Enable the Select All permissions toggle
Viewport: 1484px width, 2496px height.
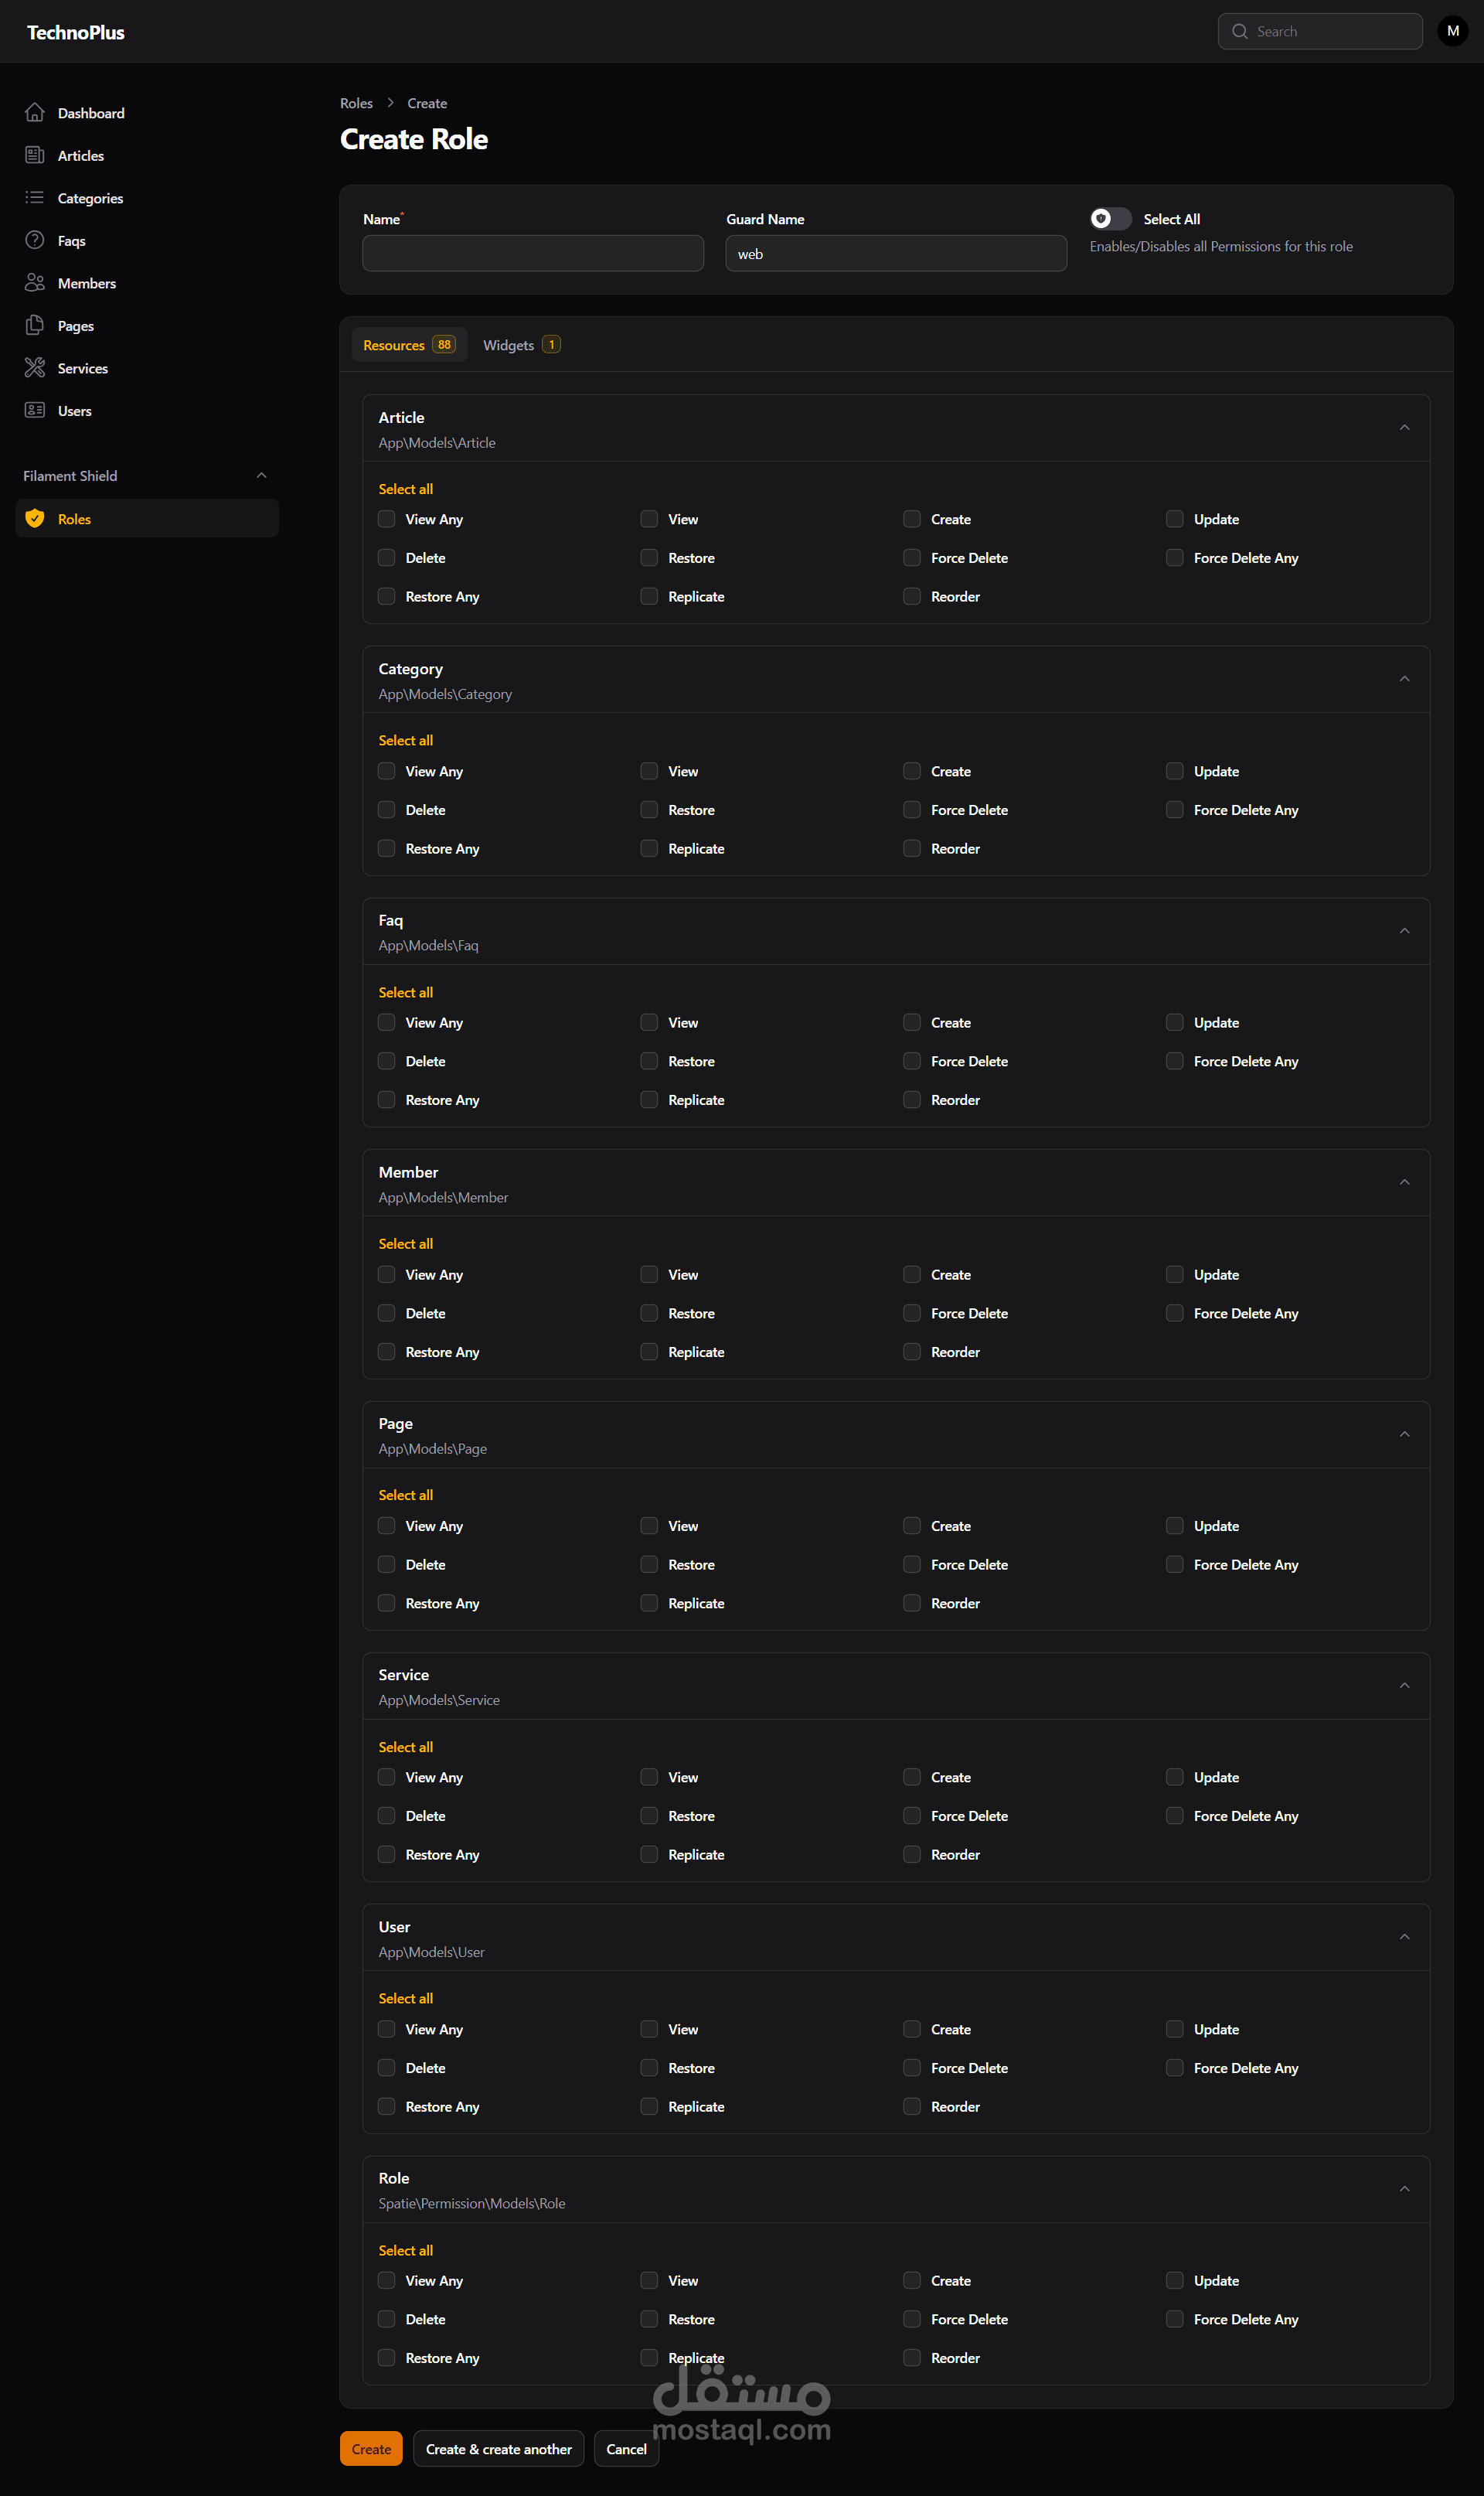tap(1110, 219)
